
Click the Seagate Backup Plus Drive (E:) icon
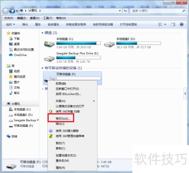(x=50, y=59)
